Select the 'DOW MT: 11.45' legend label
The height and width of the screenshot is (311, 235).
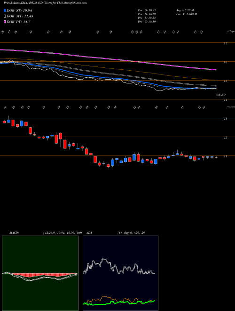20,16
